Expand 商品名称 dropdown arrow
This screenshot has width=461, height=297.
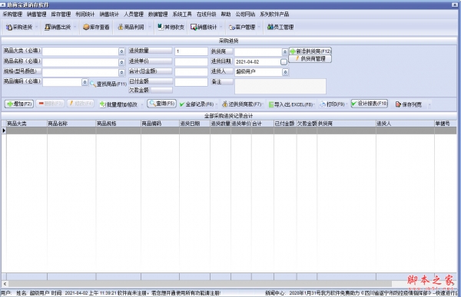click(x=121, y=62)
